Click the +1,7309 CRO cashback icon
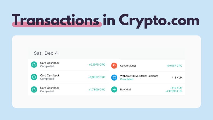Image resolution: width=213 pixels, height=120 pixels. (x=34, y=90)
